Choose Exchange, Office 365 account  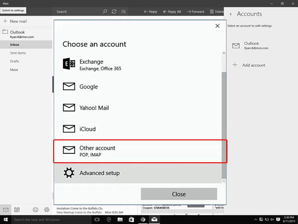[139, 65]
